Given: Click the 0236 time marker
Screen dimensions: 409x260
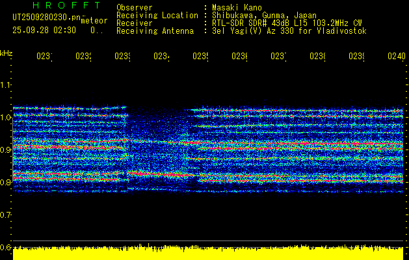Looking at the screenshot, I should pos(240,57).
